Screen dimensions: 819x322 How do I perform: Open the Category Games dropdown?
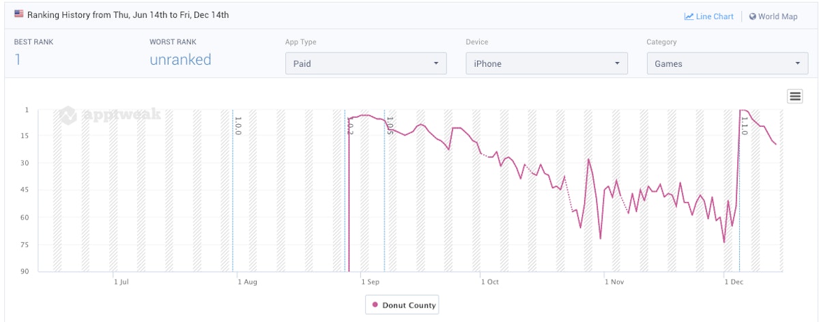(x=728, y=63)
